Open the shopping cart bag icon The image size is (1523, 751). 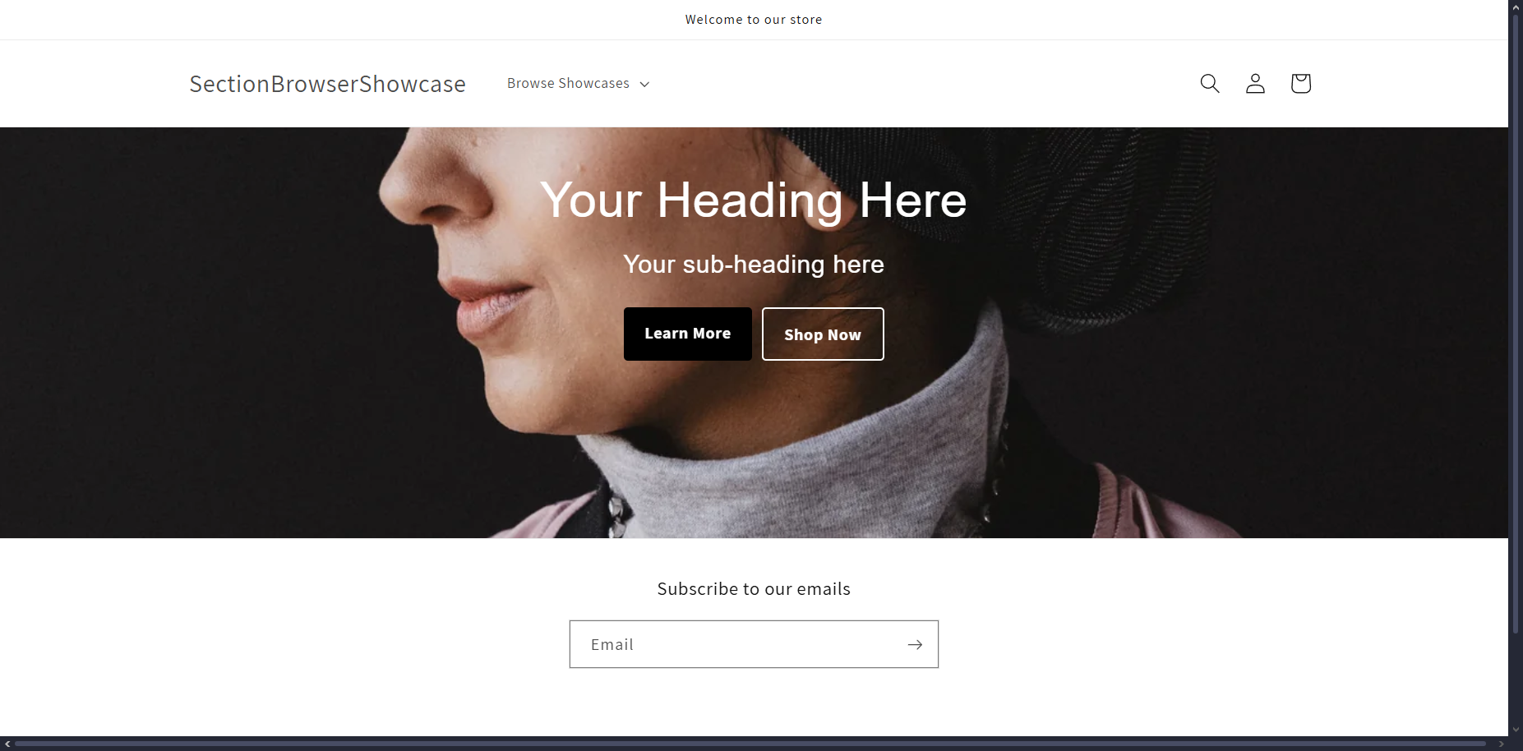pos(1300,83)
